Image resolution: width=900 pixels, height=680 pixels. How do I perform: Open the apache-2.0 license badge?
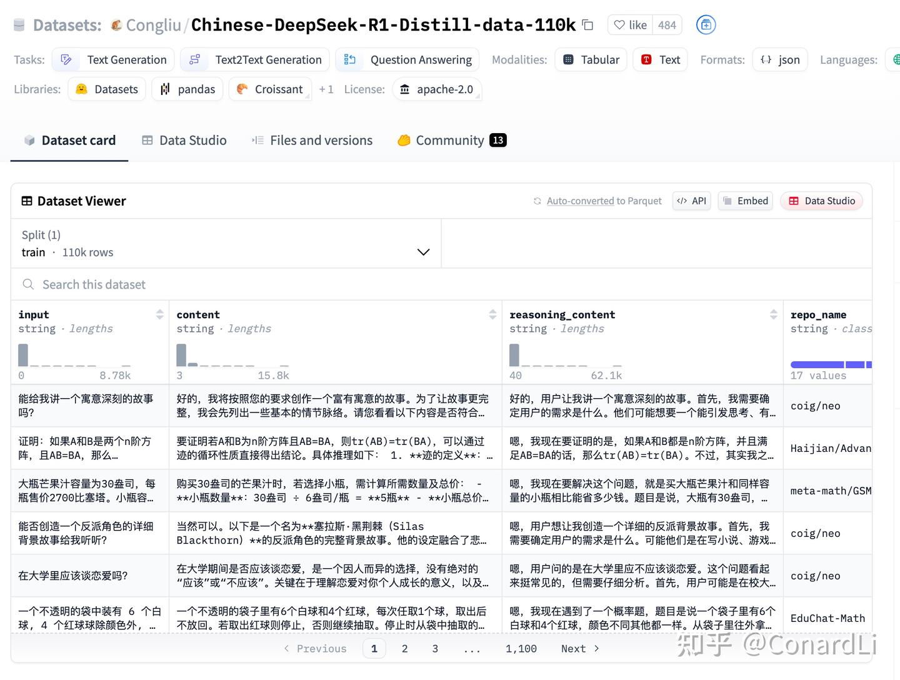pyautogui.click(x=437, y=89)
